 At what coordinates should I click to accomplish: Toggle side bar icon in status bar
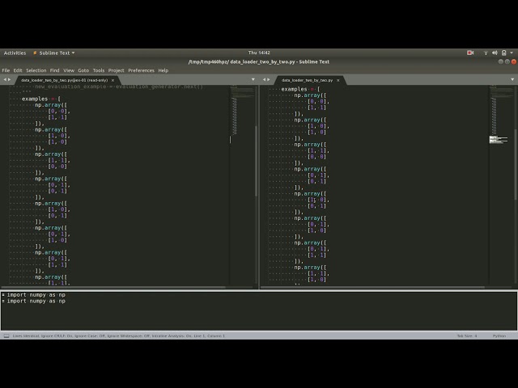6,336
